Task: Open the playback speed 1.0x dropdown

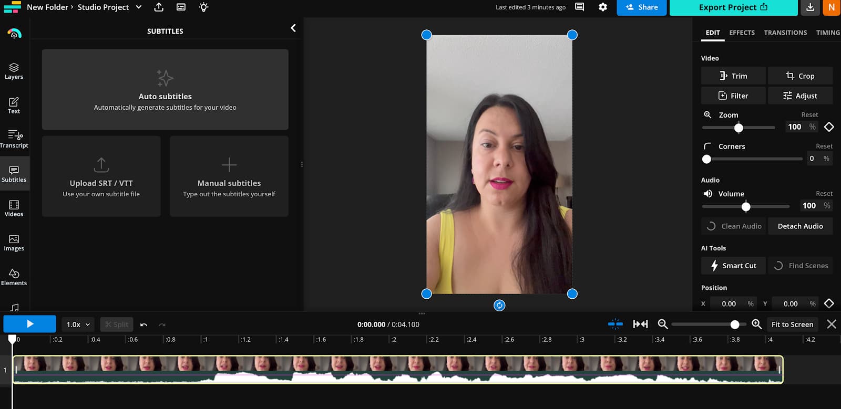Action: 78,324
